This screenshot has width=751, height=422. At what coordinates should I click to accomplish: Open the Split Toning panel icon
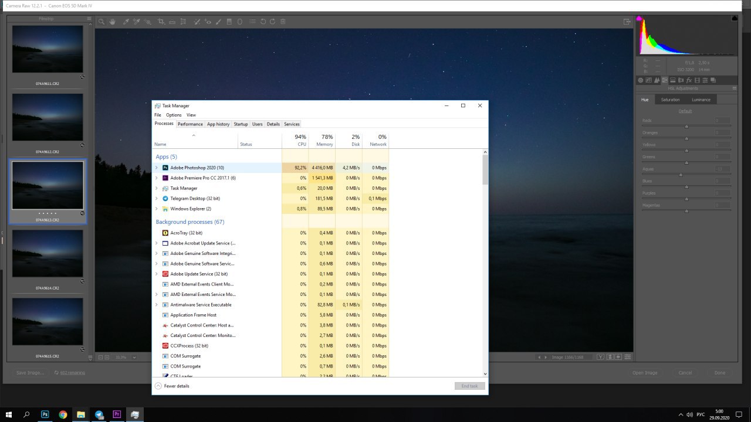(x=673, y=80)
